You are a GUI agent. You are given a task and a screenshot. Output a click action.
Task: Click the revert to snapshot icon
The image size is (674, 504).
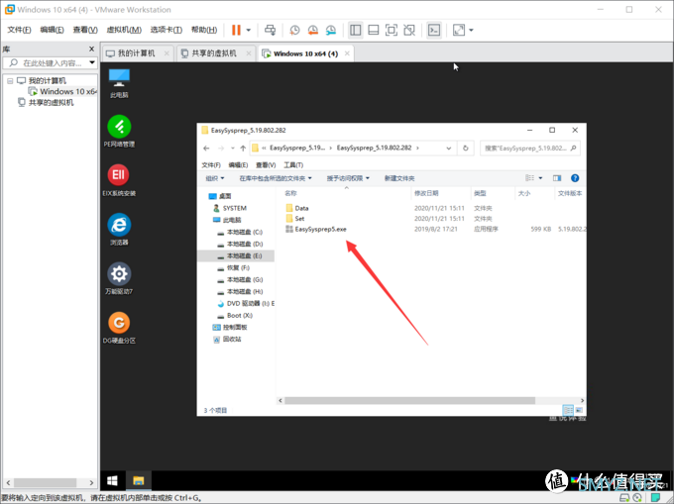313,30
